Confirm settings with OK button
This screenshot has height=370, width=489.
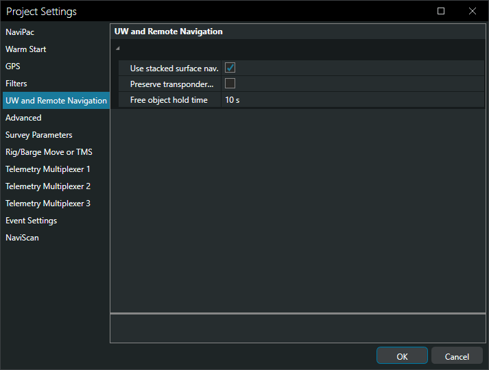[x=402, y=356]
